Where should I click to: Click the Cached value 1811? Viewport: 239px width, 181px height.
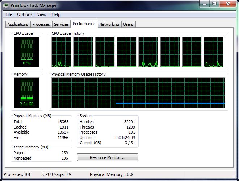tap(64, 127)
